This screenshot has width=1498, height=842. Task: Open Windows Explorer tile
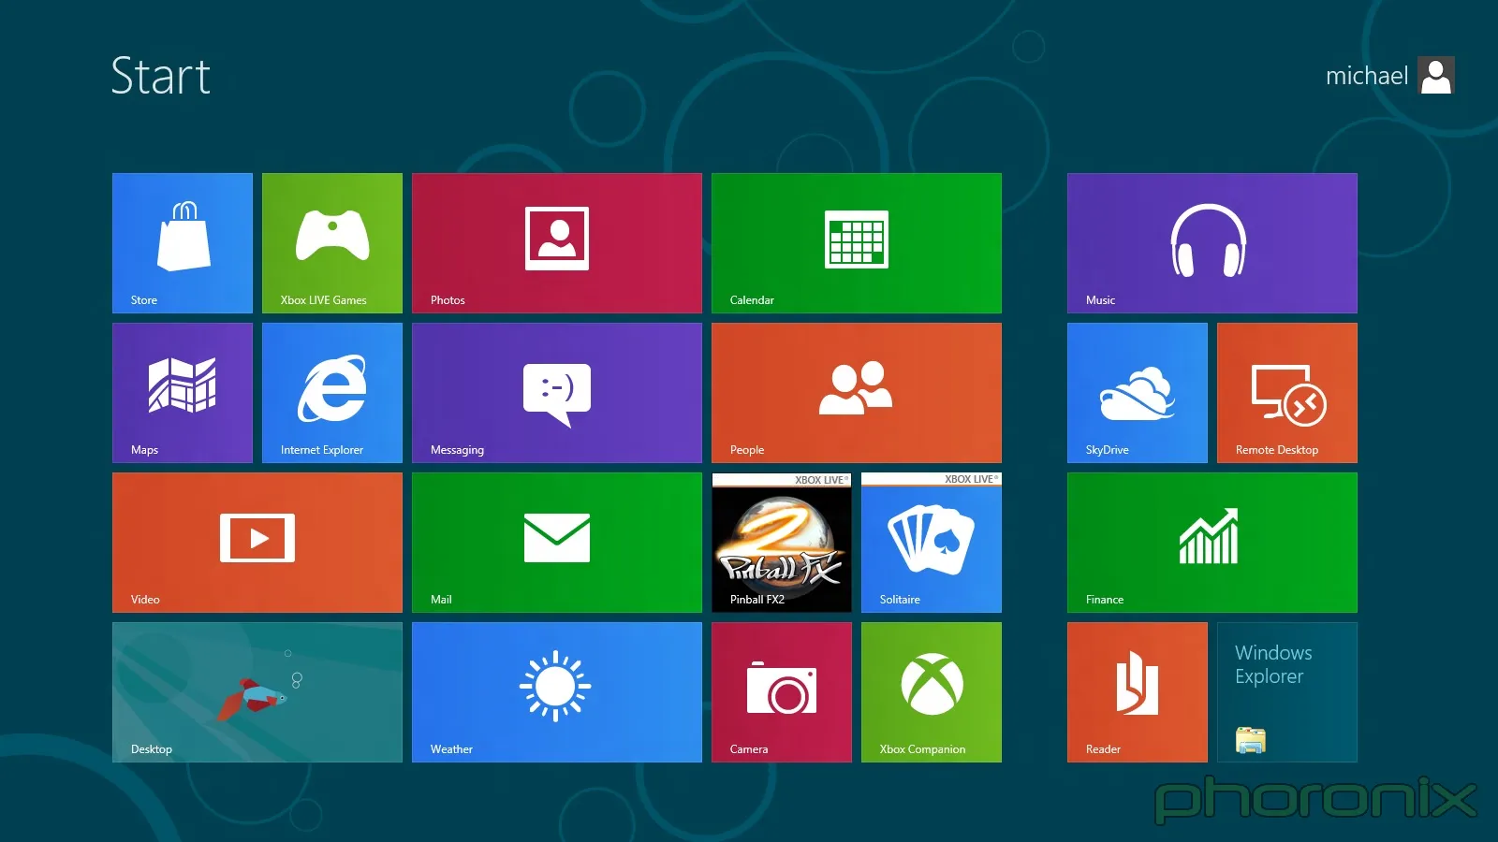coord(1287,692)
